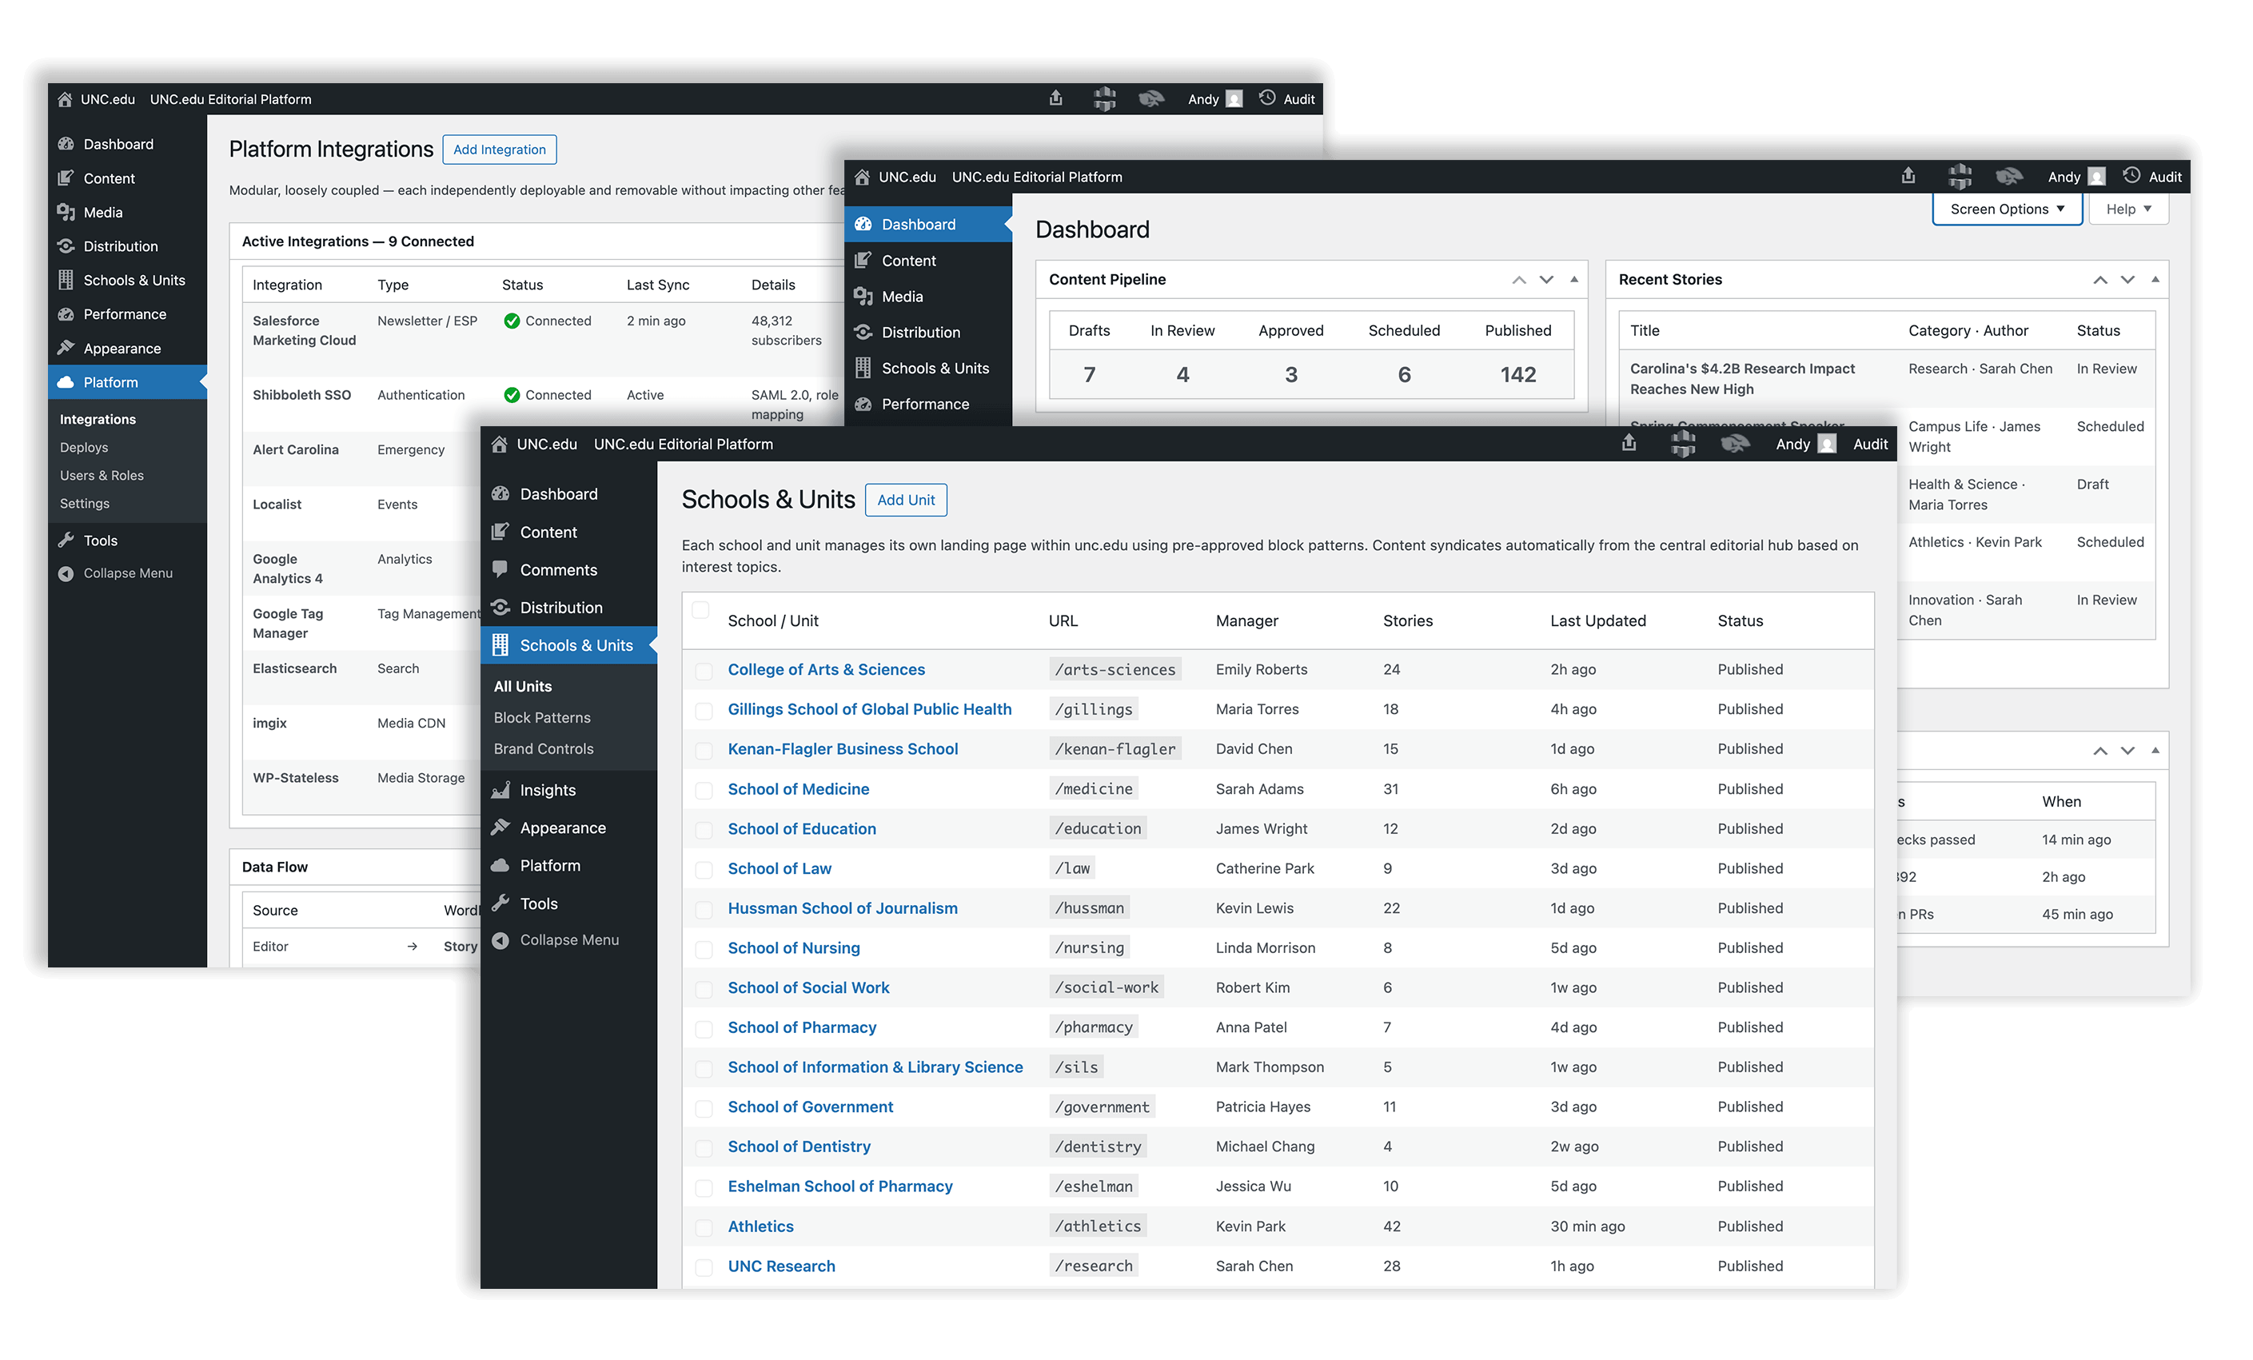The height and width of the screenshot is (1360, 2253).
Task: Open Eshelman School of Pharmacy link
Action: click(x=839, y=1187)
